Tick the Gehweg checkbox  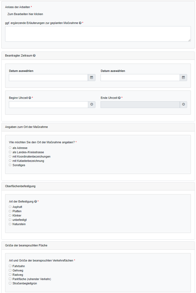click(x=10, y=270)
